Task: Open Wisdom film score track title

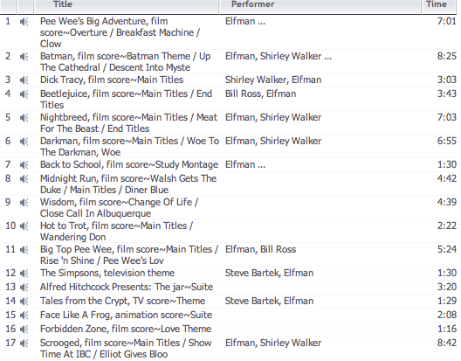Action: pyautogui.click(x=119, y=207)
